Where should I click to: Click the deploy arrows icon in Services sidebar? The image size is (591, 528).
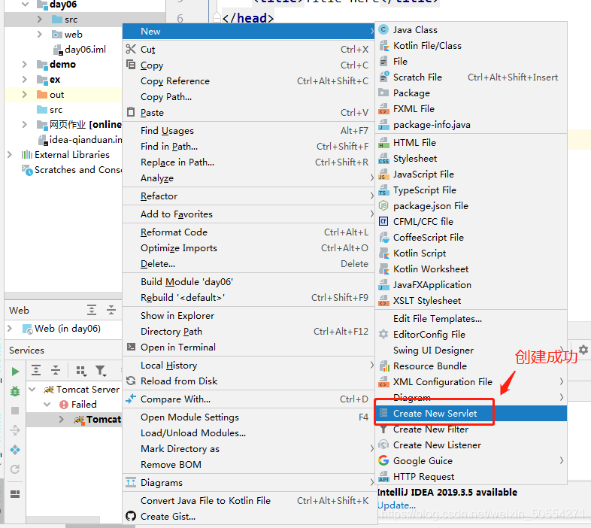coord(15,430)
